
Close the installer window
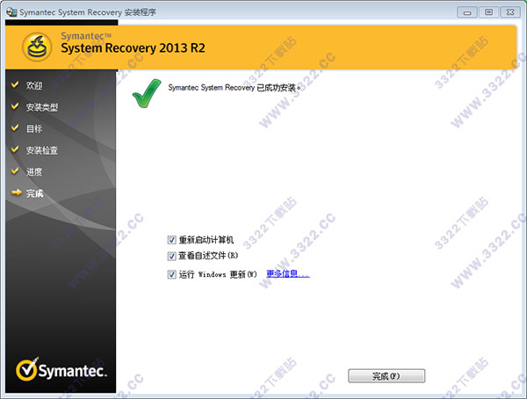(x=510, y=12)
